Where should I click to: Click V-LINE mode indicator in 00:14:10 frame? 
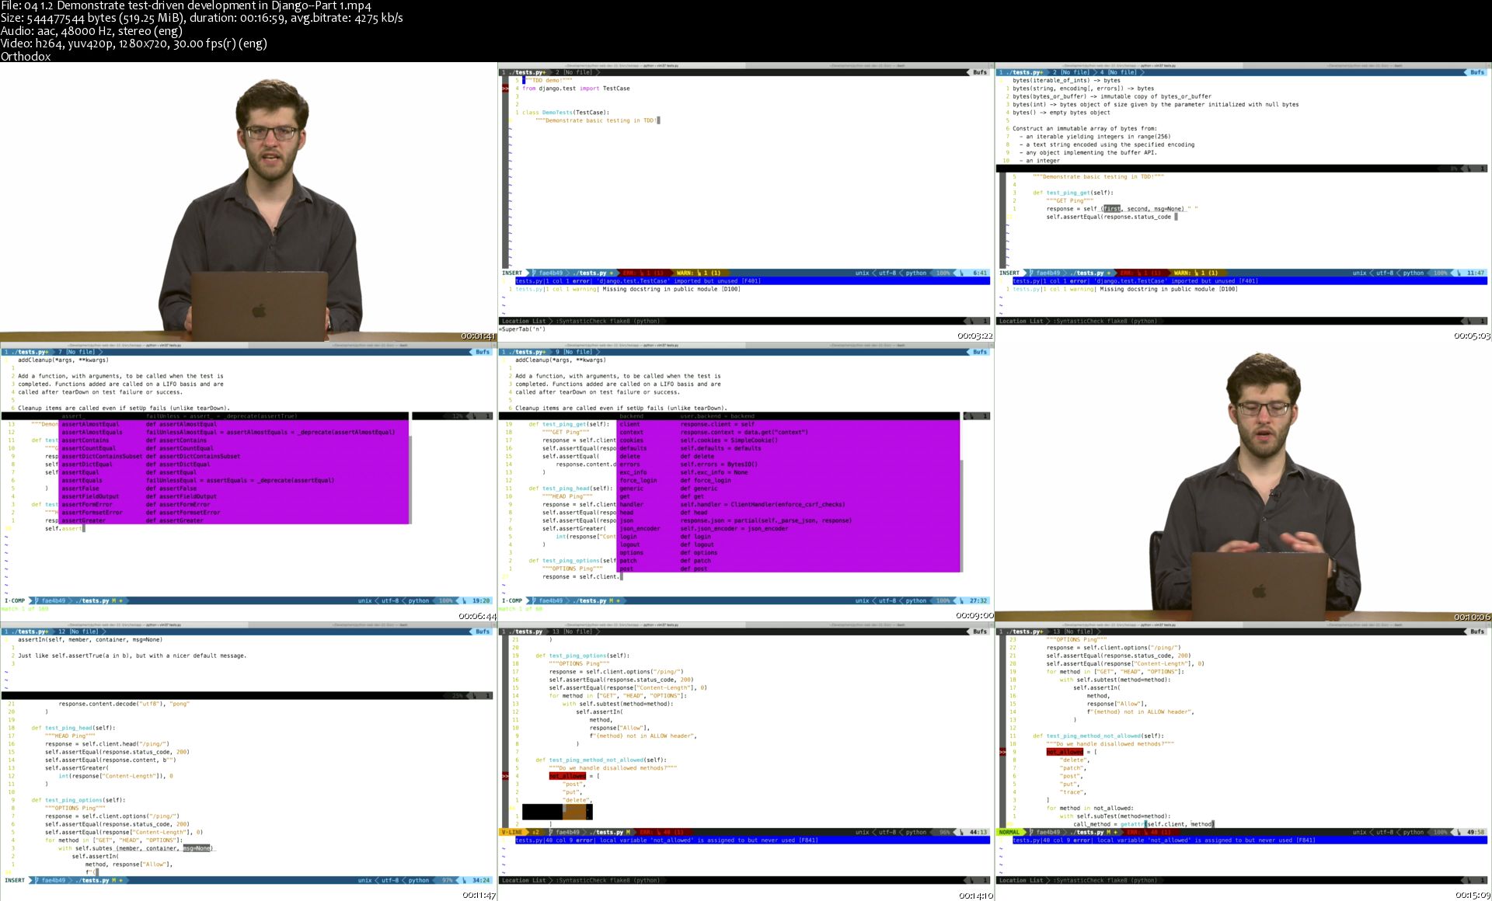pyautogui.click(x=512, y=833)
